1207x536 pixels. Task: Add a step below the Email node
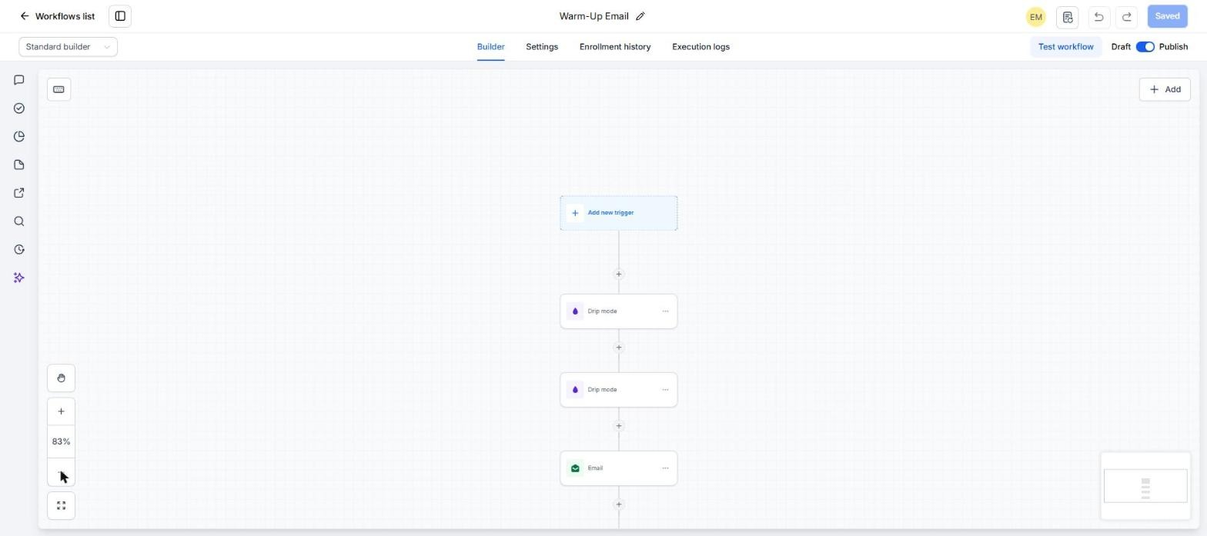pyautogui.click(x=618, y=504)
